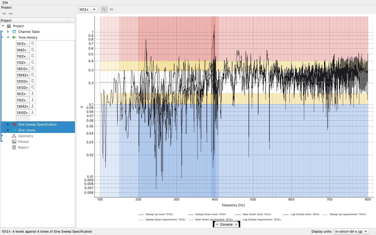Expand the Sine Sweep Specification node
376x235 pixels.
point(8,125)
